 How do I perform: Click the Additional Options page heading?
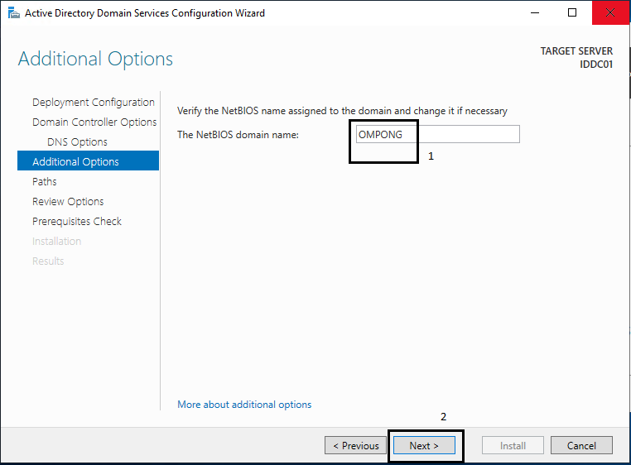[x=95, y=59]
